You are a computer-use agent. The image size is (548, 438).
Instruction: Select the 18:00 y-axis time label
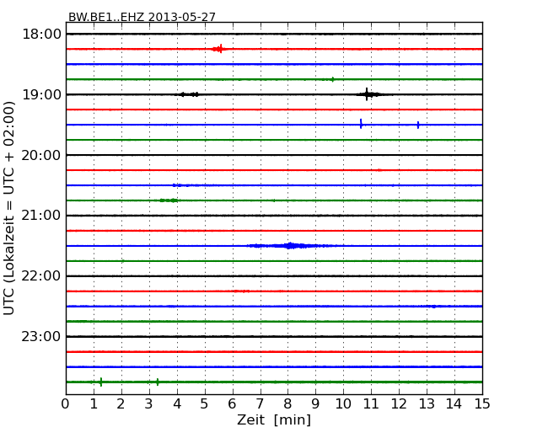pos(41,35)
